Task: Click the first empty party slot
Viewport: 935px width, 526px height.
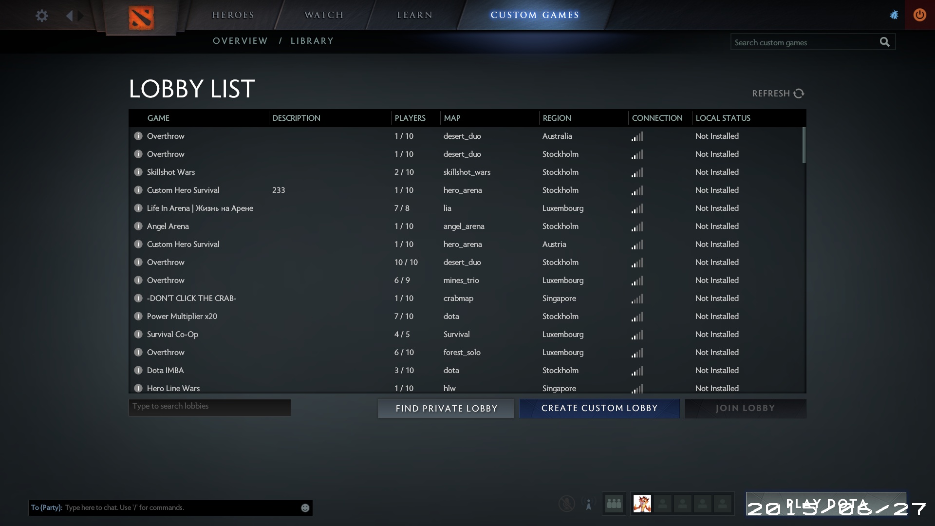Action: click(x=663, y=504)
